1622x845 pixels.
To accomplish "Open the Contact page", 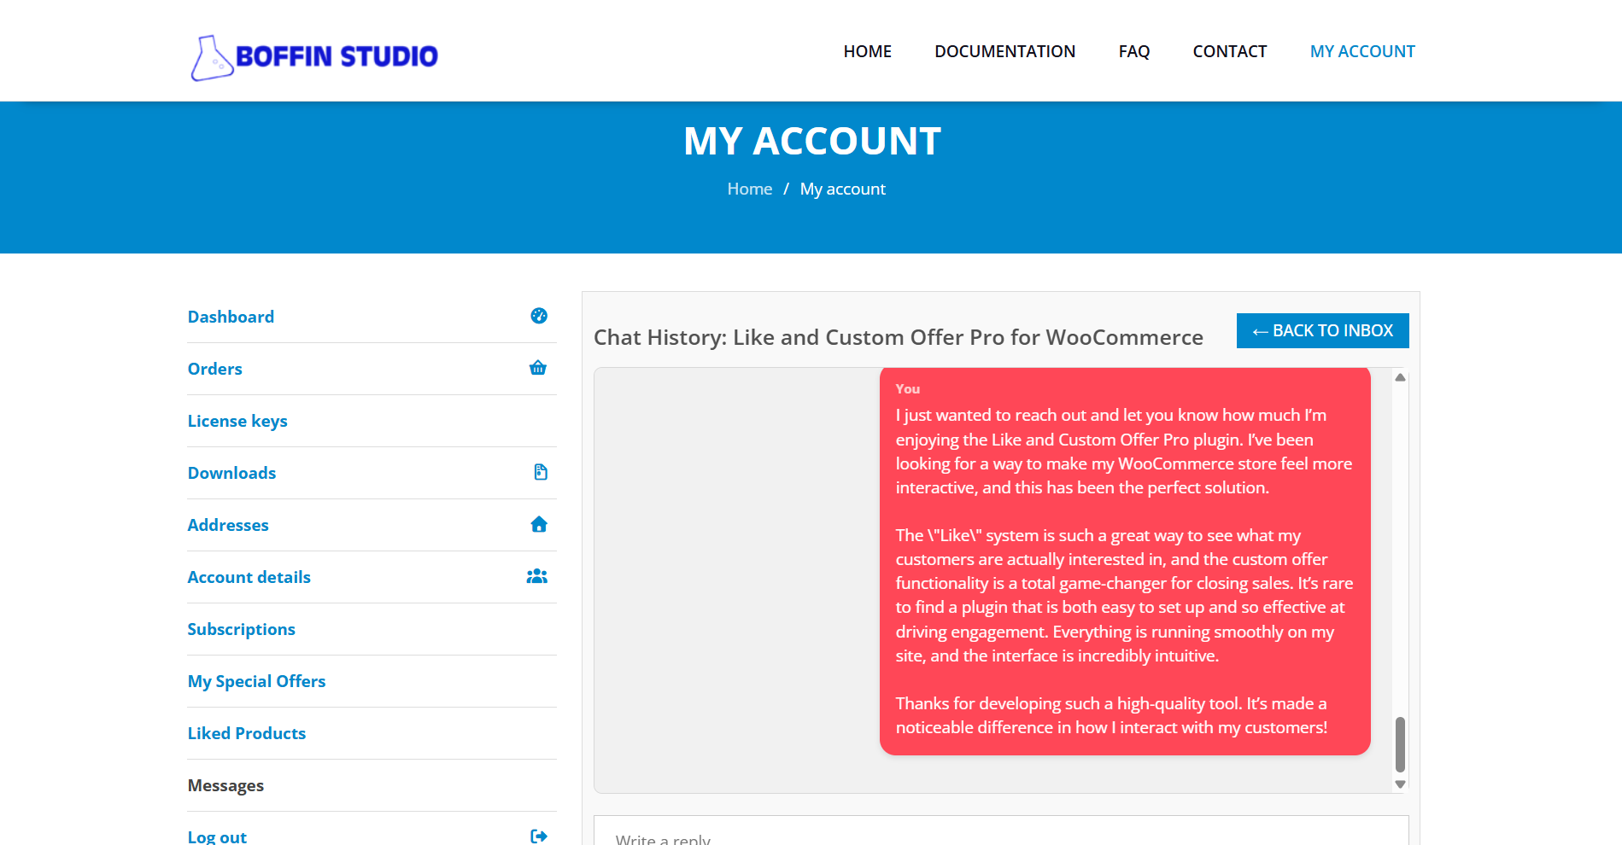I will coord(1229,51).
